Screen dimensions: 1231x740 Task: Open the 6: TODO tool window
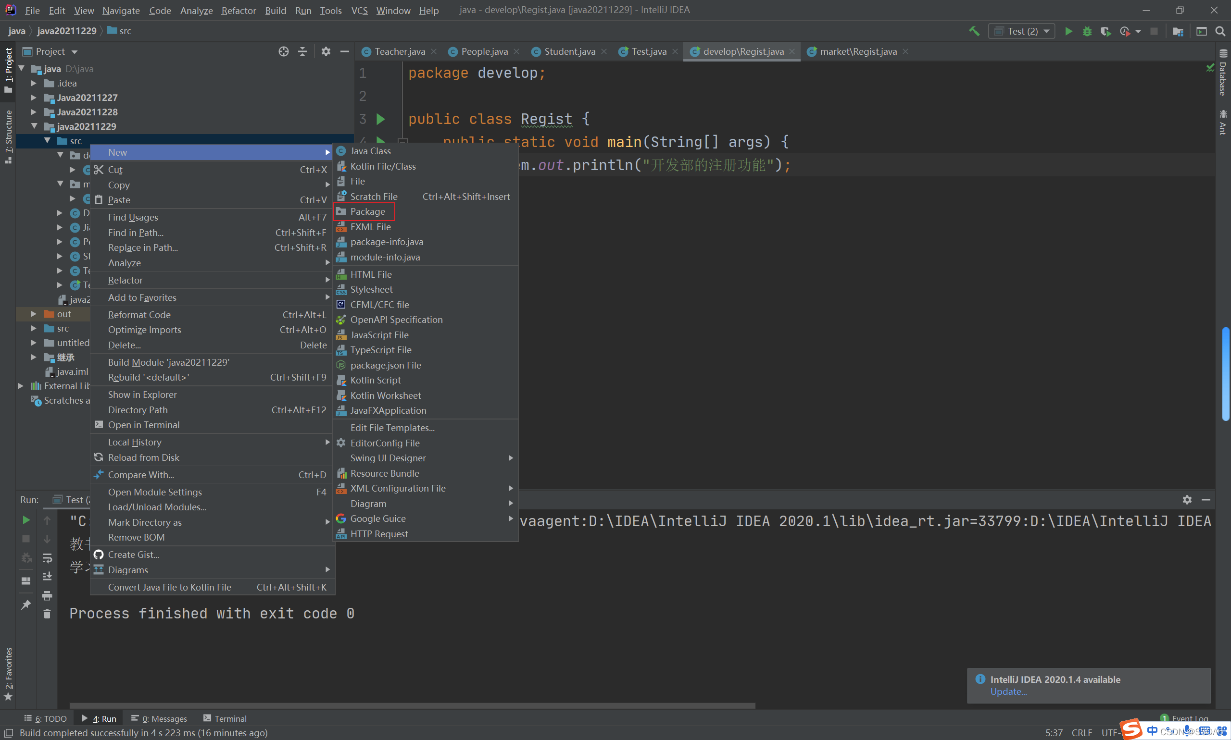pyautogui.click(x=45, y=718)
